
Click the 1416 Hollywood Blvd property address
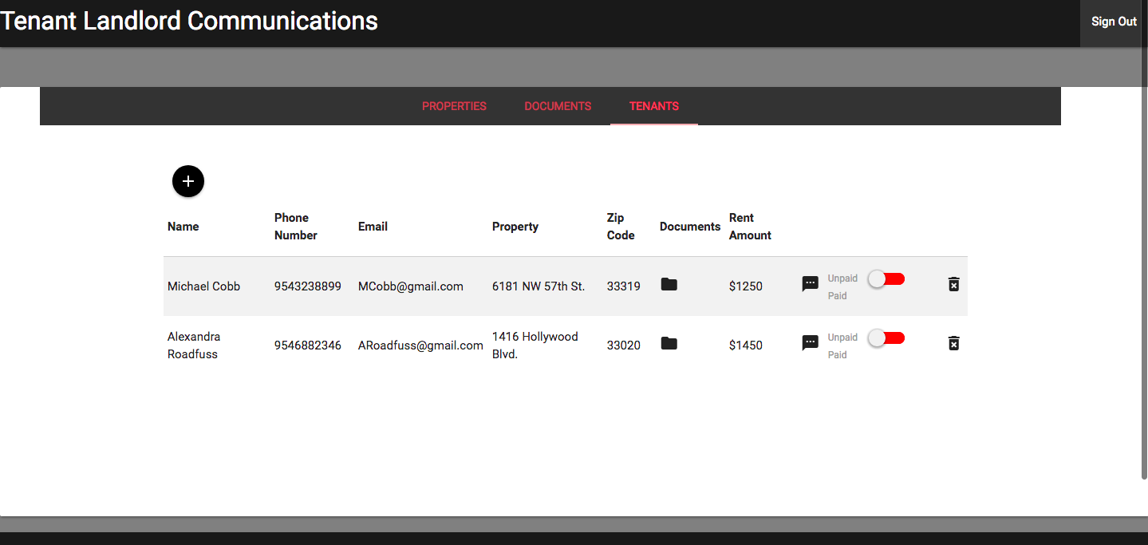pyautogui.click(x=534, y=345)
